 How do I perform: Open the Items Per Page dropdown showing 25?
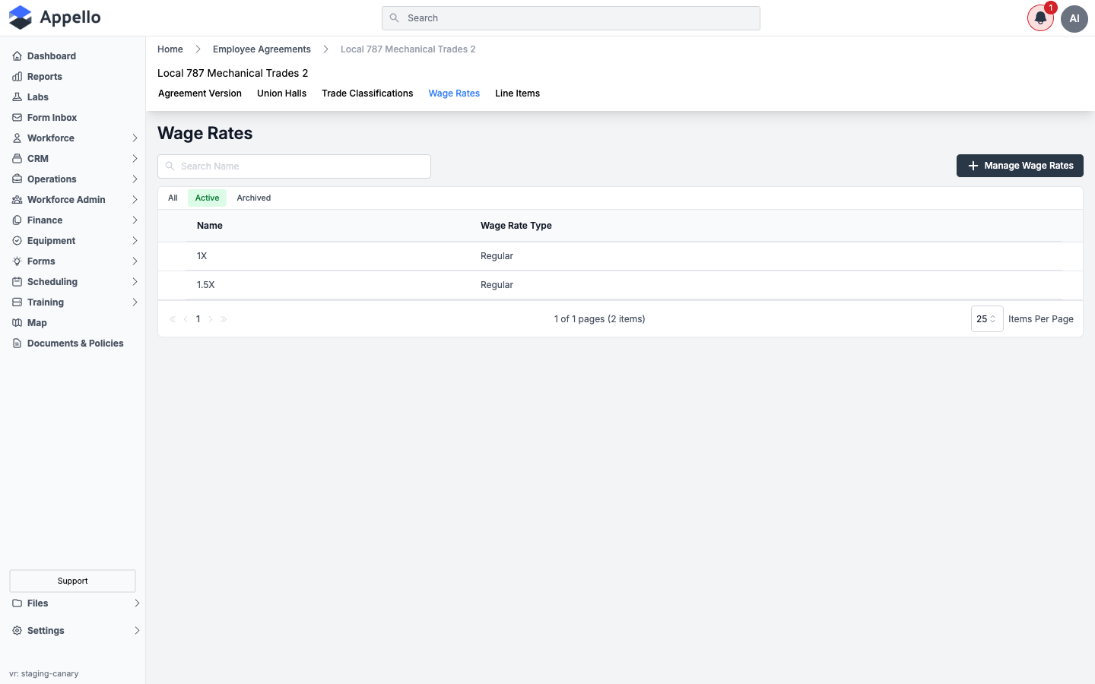tap(987, 319)
